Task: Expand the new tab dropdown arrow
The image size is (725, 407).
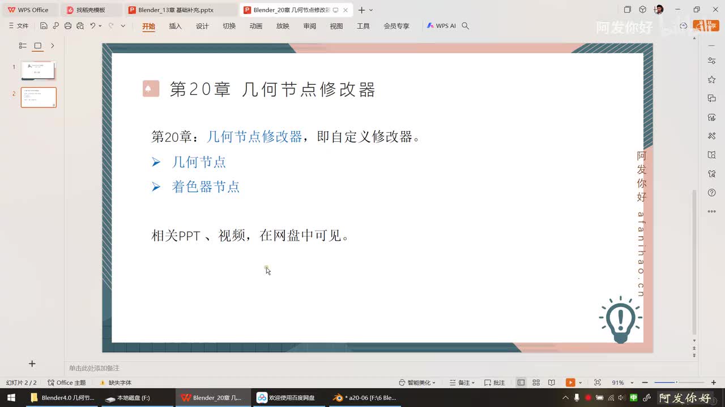Action: 371,10
